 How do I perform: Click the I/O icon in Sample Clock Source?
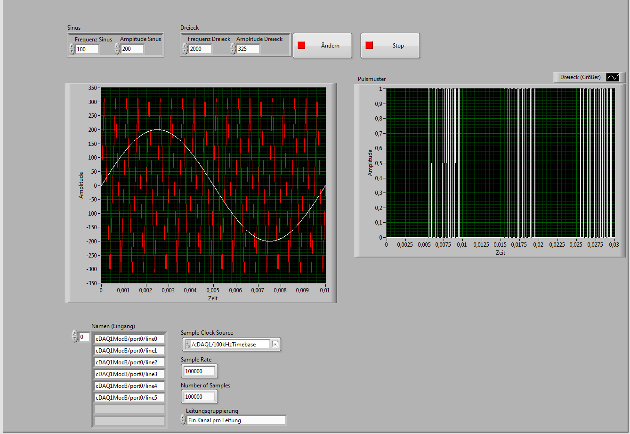pyautogui.click(x=188, y=345)
